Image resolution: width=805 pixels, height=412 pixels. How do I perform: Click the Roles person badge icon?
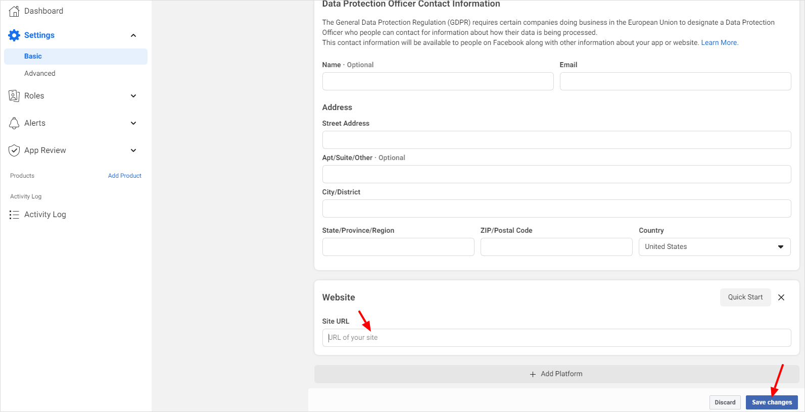pos(14,96)
